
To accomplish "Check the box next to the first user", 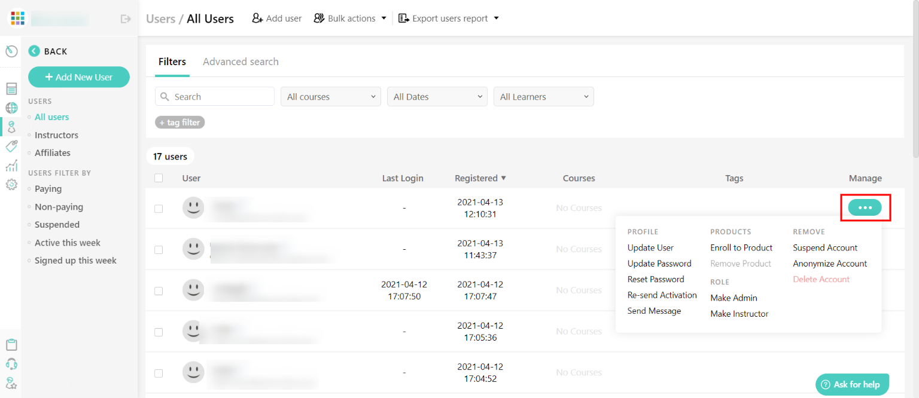I will (159, 207).
